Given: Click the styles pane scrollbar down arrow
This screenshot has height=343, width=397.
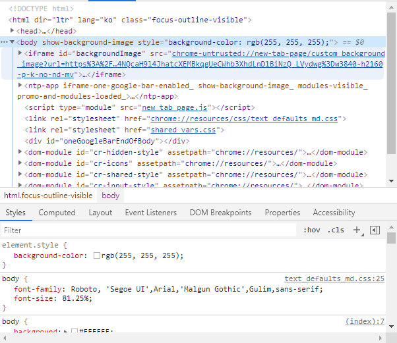Looking at the screenshot, I should 392,327.
